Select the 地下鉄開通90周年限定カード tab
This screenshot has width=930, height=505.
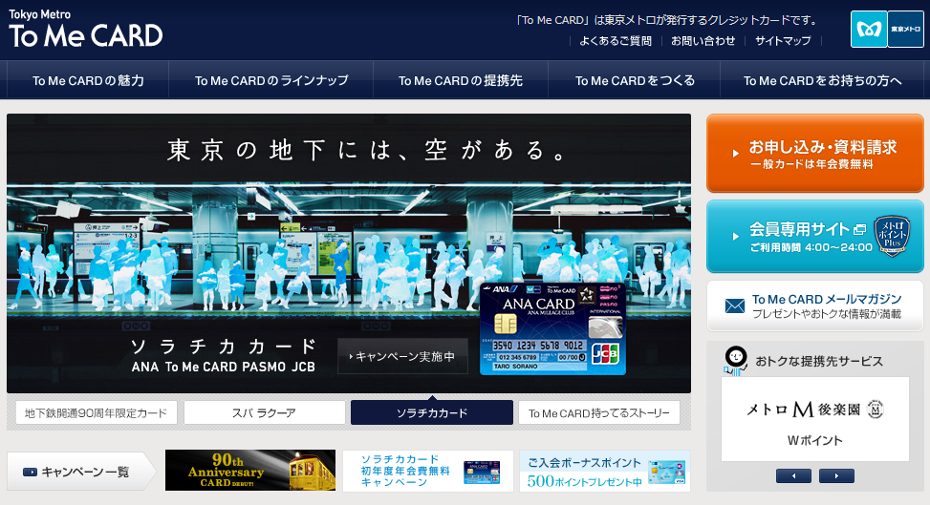tap(97, 412)
